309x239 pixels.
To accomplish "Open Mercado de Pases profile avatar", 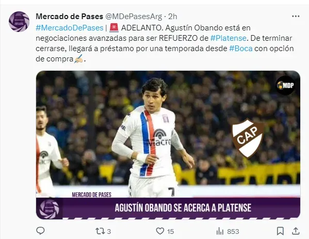I will 19,22.
